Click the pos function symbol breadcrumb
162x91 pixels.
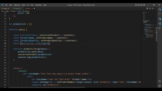[19, 11]
